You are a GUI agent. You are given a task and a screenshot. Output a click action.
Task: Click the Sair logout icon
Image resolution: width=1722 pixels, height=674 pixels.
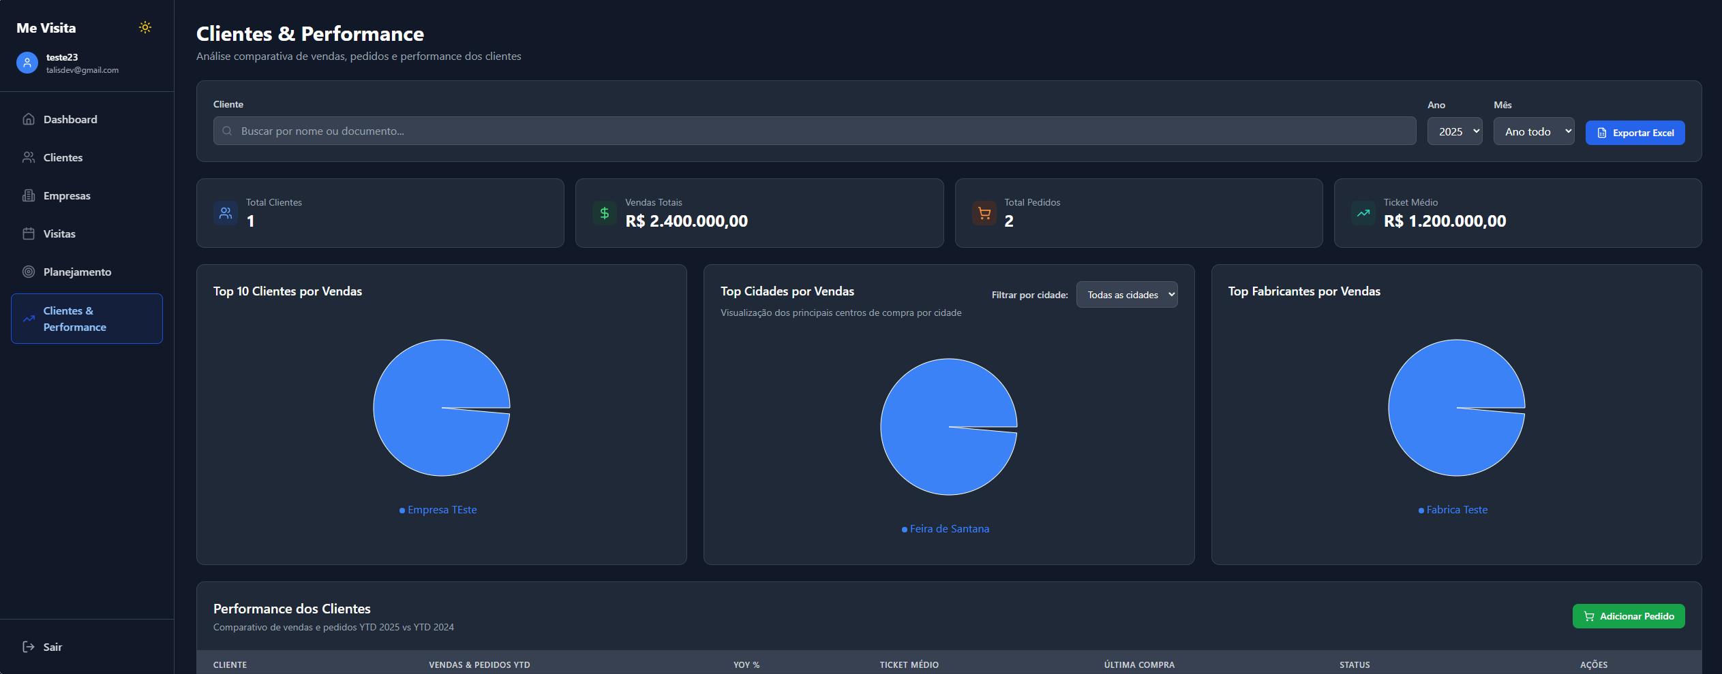pyautogui.click(x=29, y=647)
